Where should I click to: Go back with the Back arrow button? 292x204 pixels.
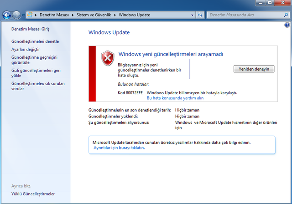coord(7,15)
